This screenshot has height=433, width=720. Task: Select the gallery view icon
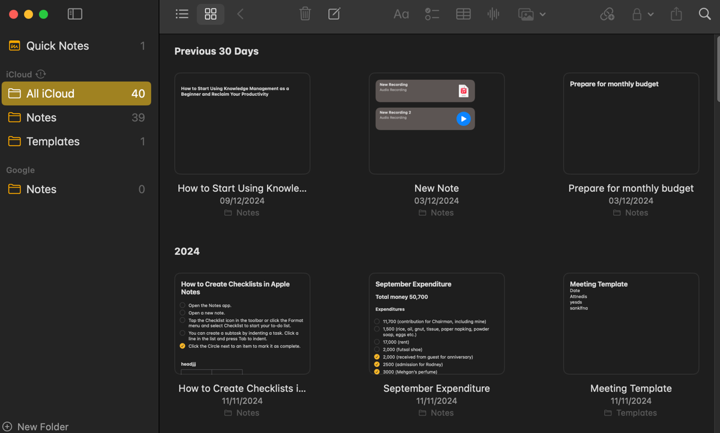(x=211, y=14)
